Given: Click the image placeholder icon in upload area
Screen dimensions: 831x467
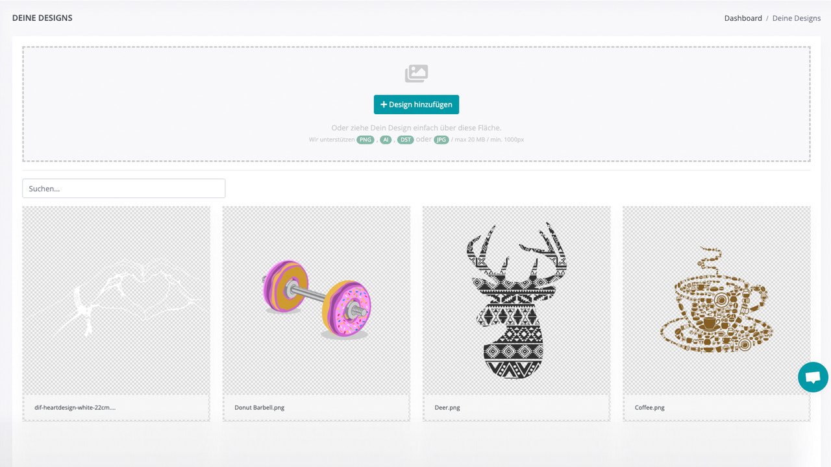Looking at the screenshot, I should pyautogui.click(x=416, y=73).
